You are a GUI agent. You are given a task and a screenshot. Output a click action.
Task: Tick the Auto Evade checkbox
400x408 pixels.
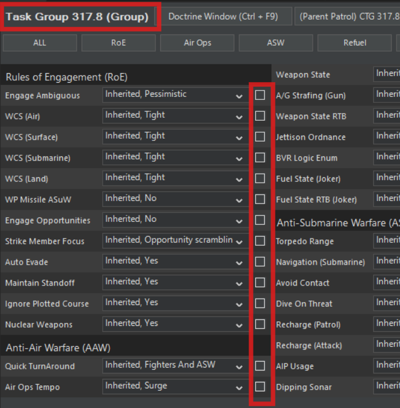click(x=260, y=262)
